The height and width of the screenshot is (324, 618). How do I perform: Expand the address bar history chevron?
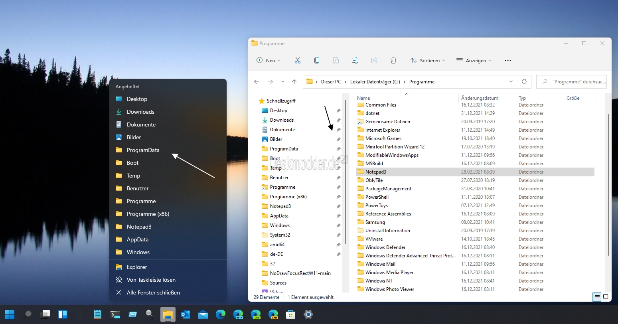tap(511, 81)
